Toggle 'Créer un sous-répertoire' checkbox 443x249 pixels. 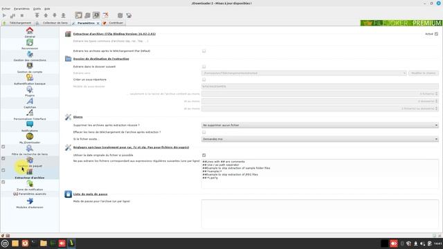[204, 80]
